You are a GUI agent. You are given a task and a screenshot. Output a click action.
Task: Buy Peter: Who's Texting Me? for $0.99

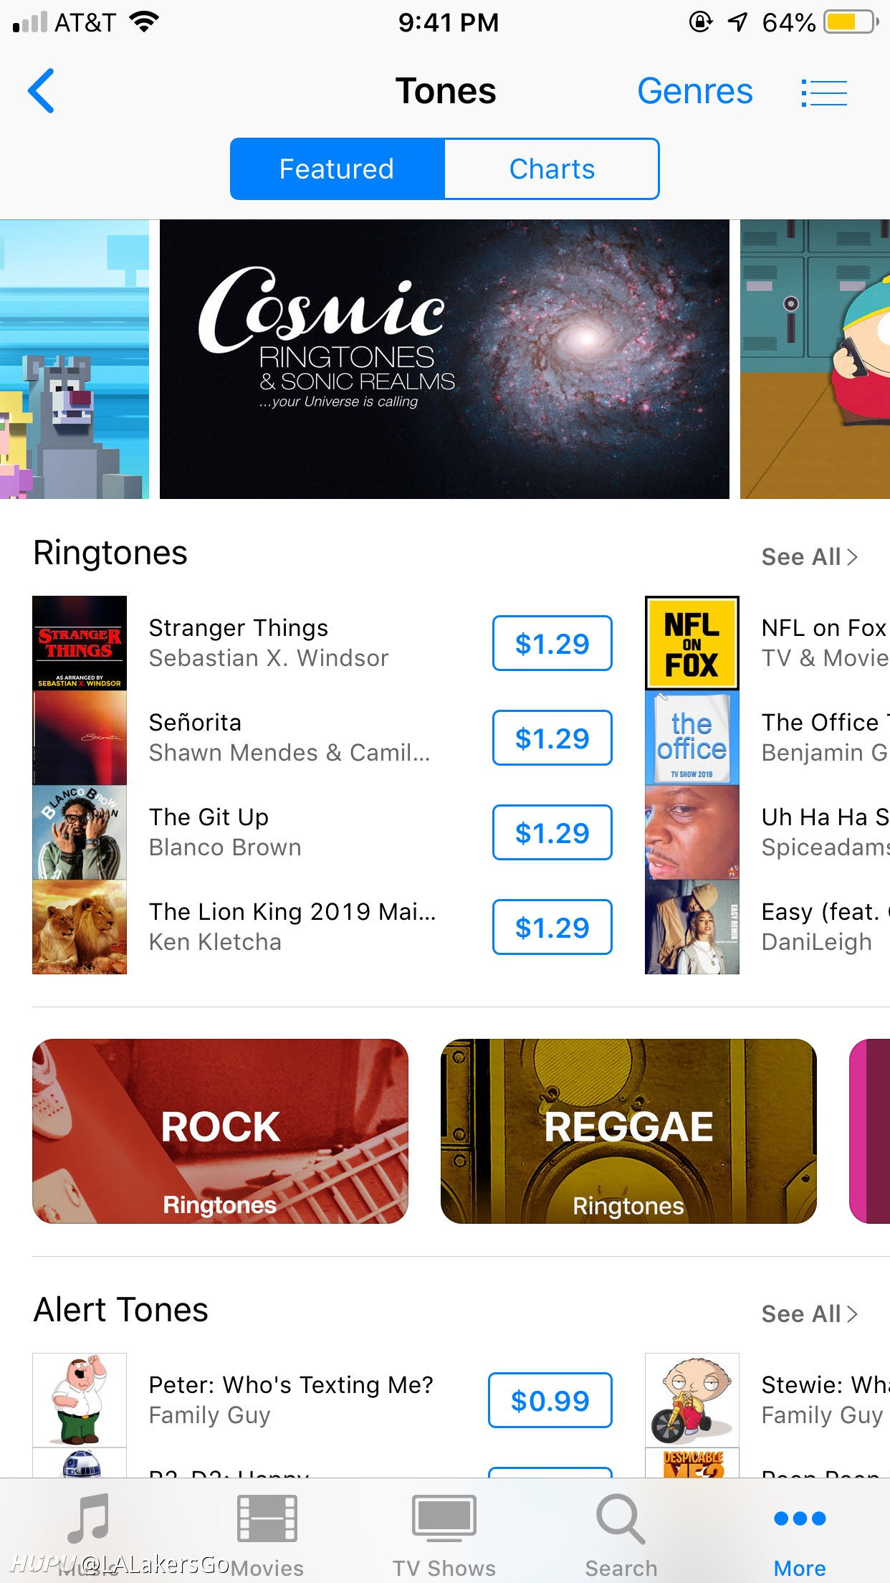point(550,1400)
